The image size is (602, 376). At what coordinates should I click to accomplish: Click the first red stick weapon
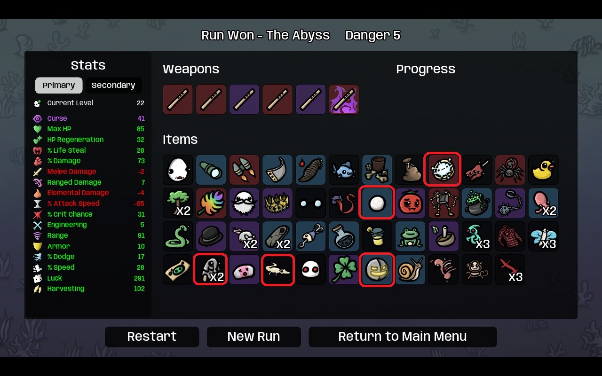point(178,99)
